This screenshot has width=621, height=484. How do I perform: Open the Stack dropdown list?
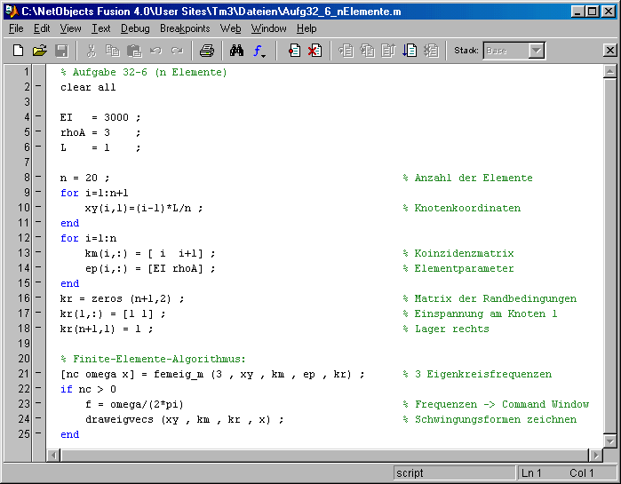pos(536,51)
